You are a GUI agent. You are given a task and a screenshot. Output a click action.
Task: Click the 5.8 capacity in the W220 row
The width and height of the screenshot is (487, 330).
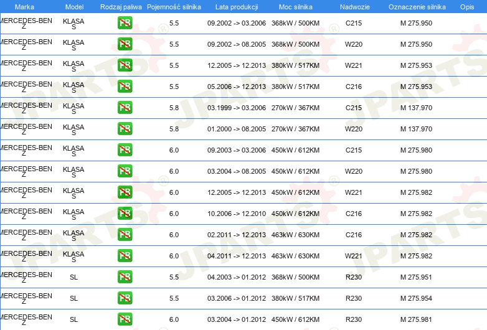[x=174, y=129]
